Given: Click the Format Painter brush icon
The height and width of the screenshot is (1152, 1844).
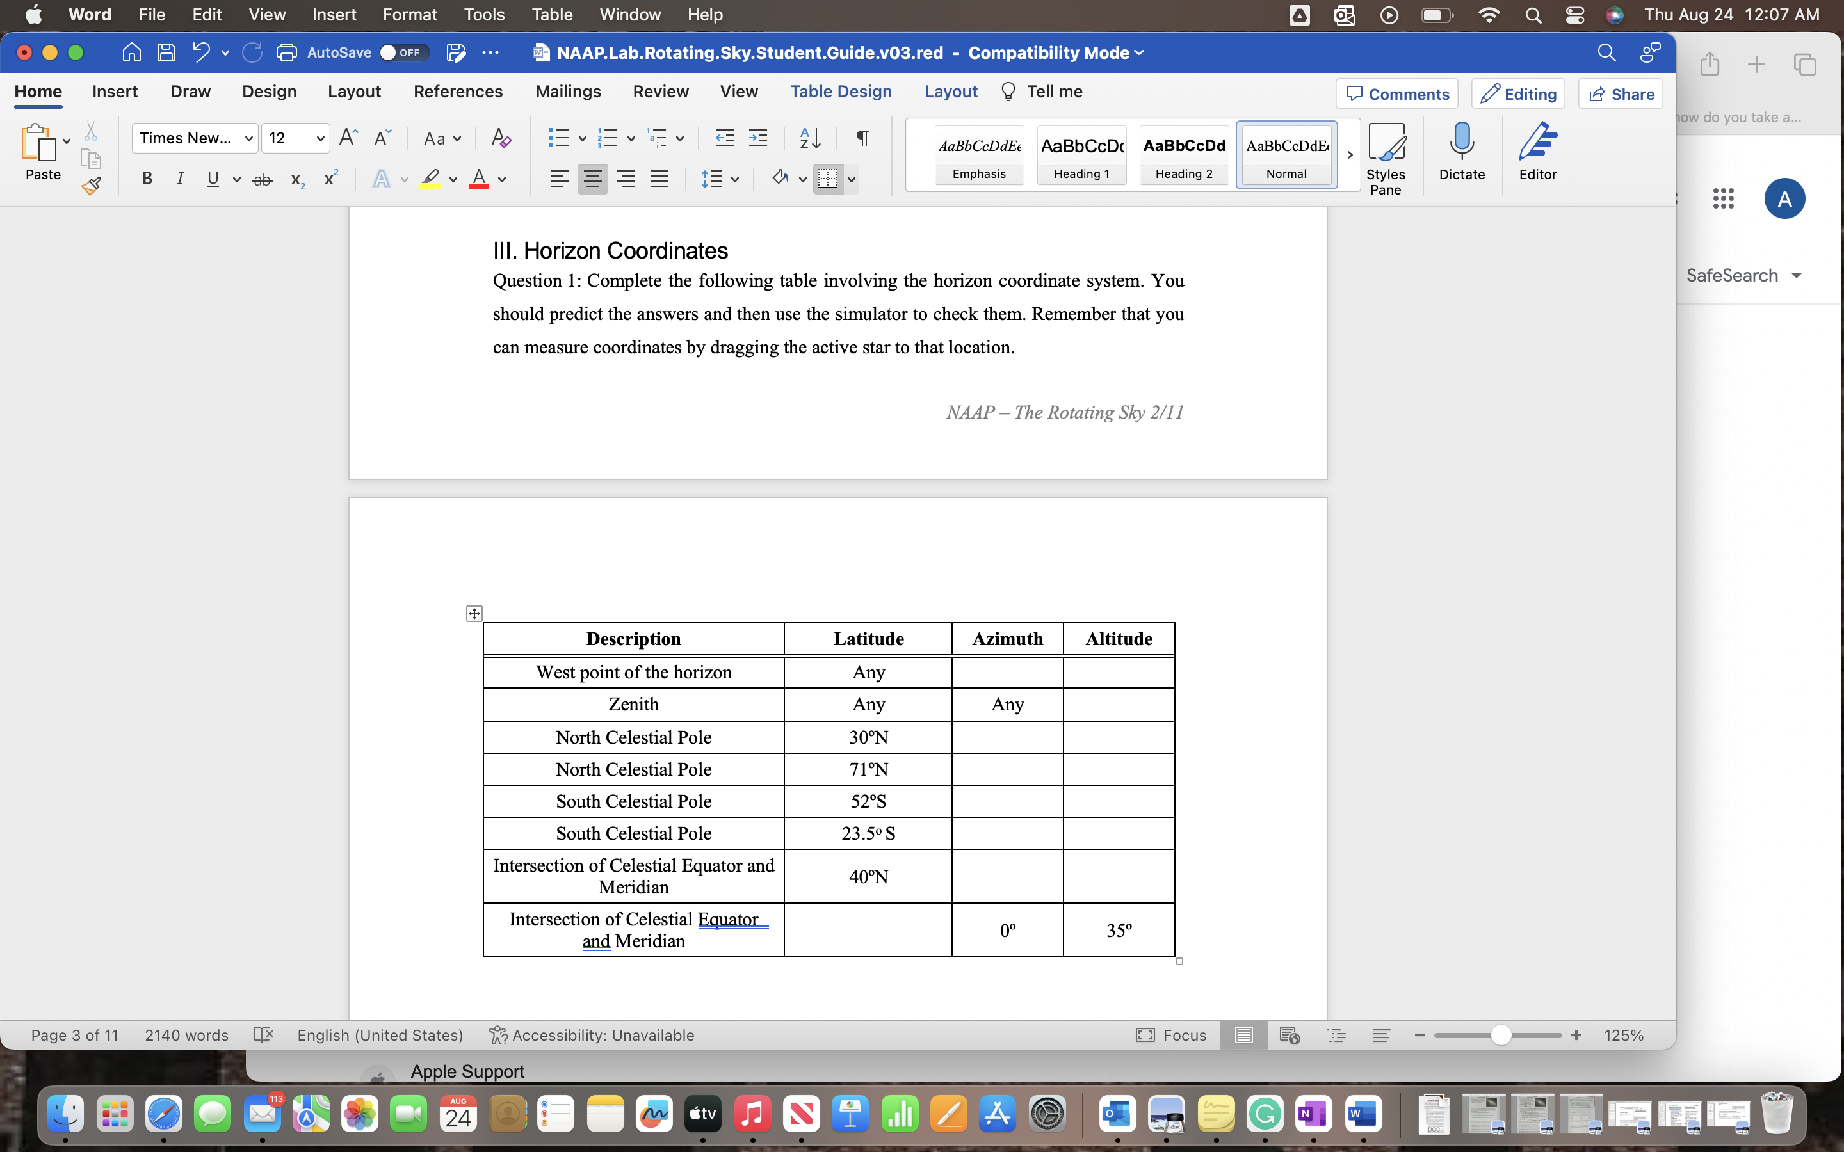Looking at the screenshot, I should point(92,185).
